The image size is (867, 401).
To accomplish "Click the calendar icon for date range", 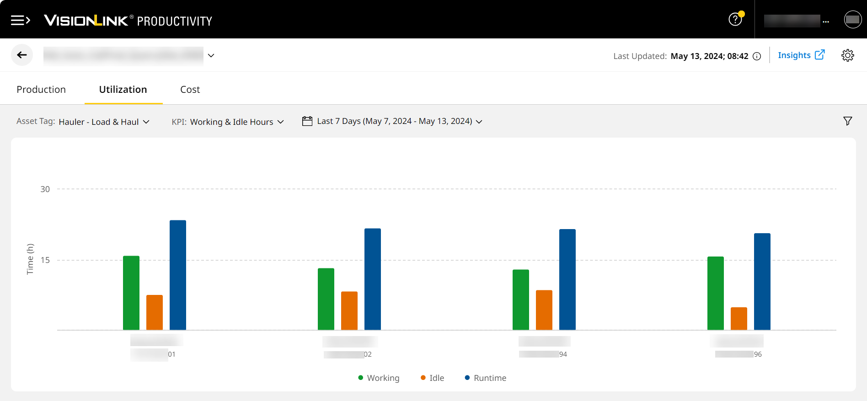I will pos(307,121).
